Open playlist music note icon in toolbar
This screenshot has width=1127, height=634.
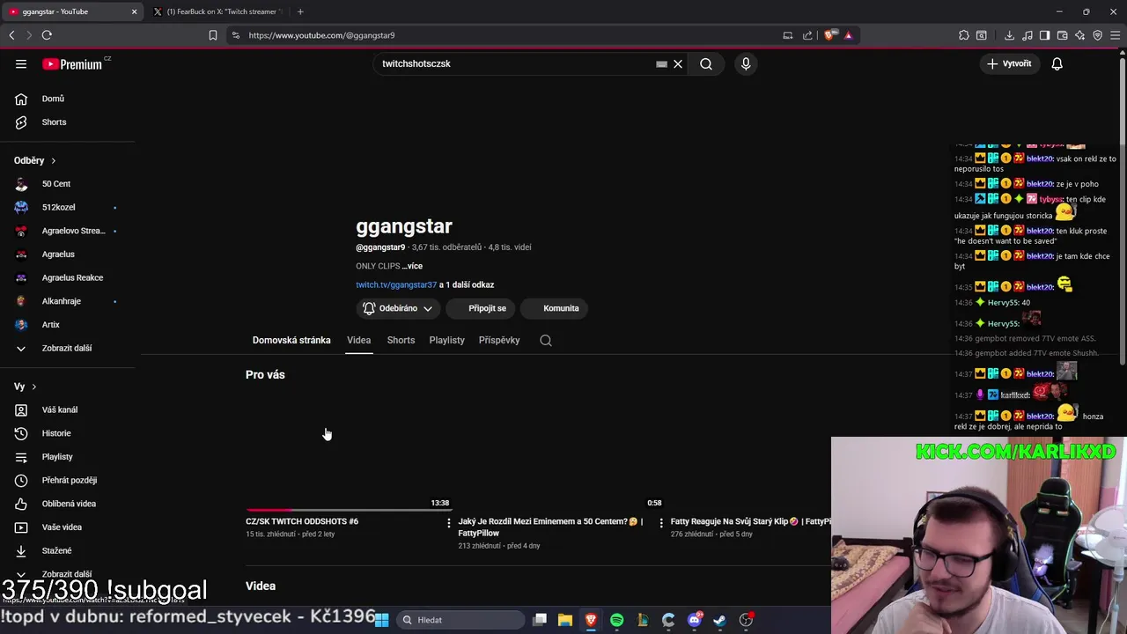tap(1027, 35)
